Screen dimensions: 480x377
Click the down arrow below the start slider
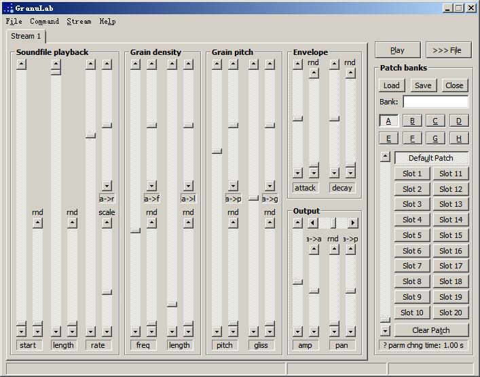point(21,332)
